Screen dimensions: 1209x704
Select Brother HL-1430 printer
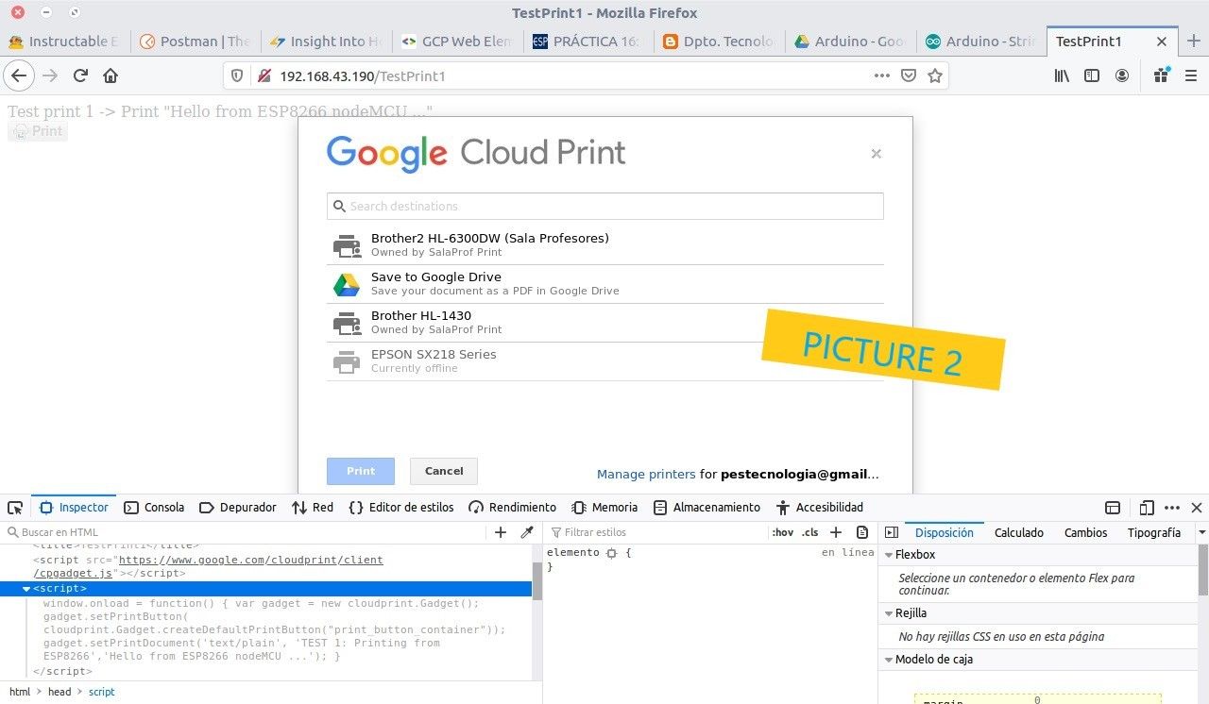(605, 323)
